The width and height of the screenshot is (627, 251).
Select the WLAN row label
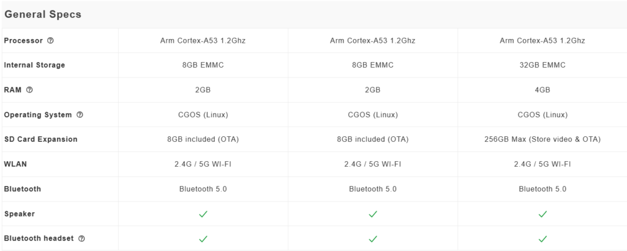(16, 164)
